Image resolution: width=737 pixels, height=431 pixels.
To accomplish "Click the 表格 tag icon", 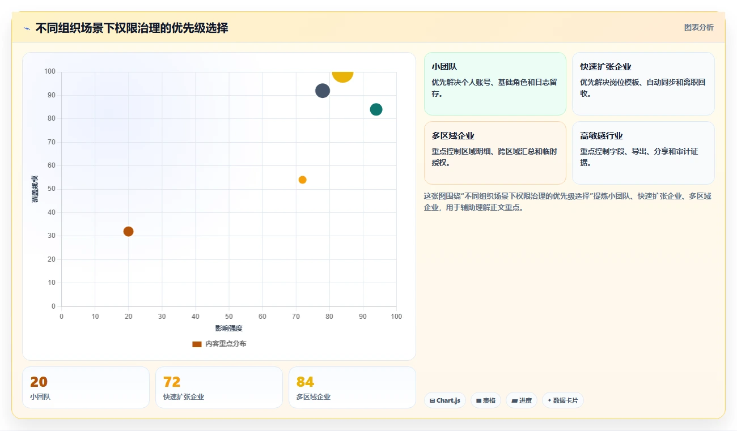I will pyautogui.click(x=478, y=401).
